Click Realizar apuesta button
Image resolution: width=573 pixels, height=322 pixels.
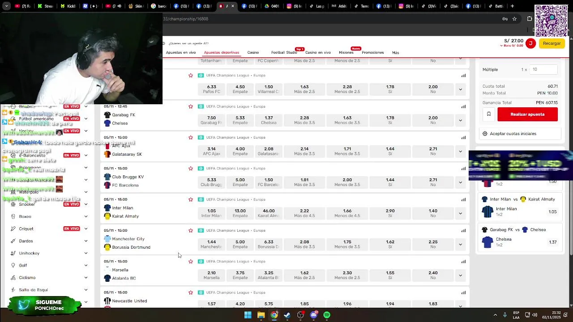tap(527, 114)
